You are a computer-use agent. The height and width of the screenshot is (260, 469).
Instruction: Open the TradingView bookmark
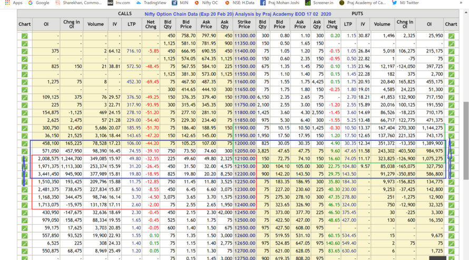click(x=151, y=3)
